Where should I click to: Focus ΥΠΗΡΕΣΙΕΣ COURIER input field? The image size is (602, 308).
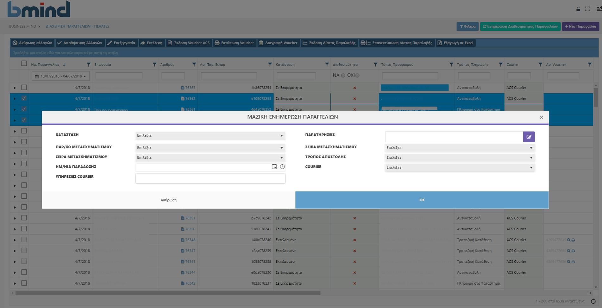pos(210,178)
